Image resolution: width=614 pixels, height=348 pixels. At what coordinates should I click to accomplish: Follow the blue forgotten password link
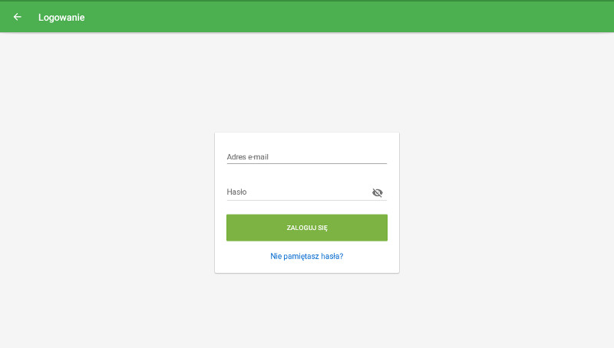click(x=306, y=256)
